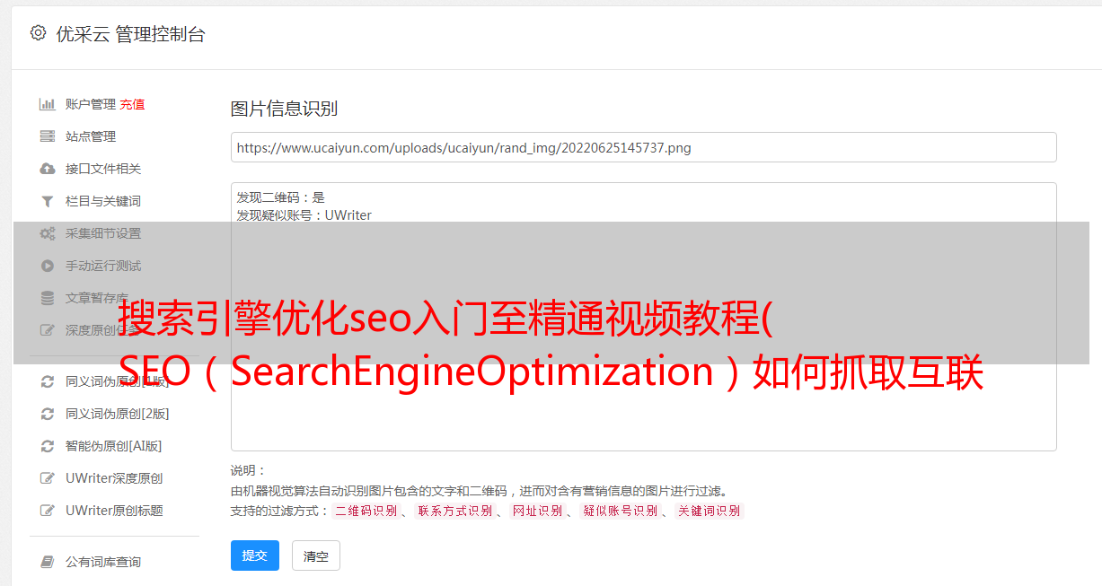
Task: Click the UWriter深度原创 edit icon
Action: click(48, 478)
